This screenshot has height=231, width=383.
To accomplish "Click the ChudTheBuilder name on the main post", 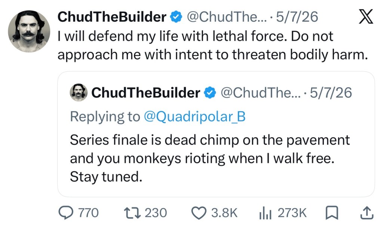I will click(x=112, y=17).
